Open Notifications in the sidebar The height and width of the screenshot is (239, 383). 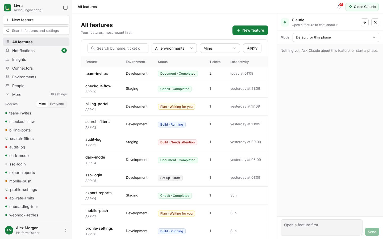click(36, 51)
